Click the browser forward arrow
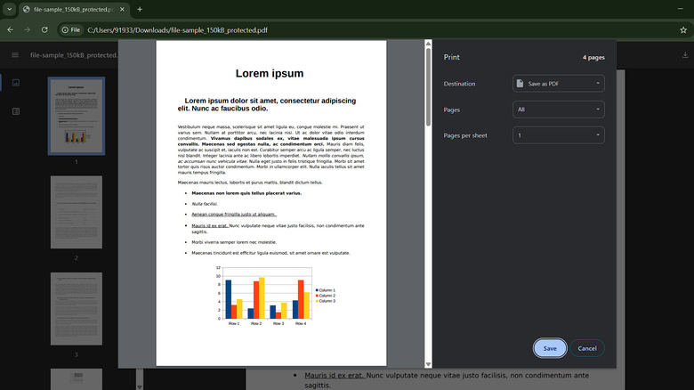Viewport: 694px width, 390px height. [28, 29]
